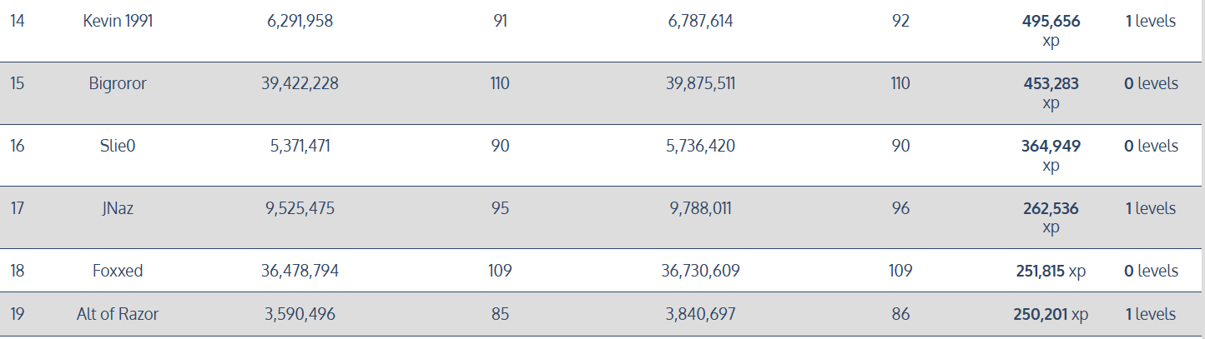
Task: Select Slie0's starting XP 5,371,471
Action: tap(300, 146)
